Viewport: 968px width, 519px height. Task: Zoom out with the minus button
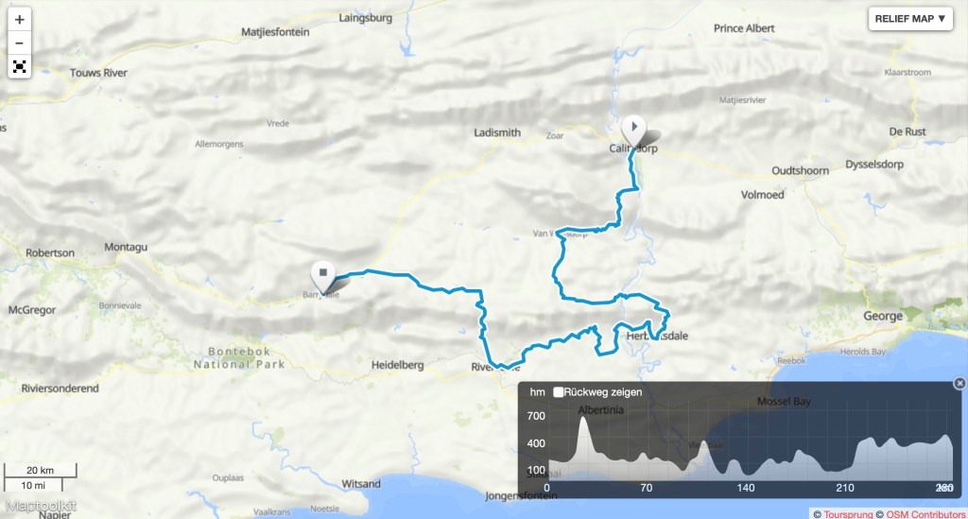pyautogui.click(x=19, y=43)
